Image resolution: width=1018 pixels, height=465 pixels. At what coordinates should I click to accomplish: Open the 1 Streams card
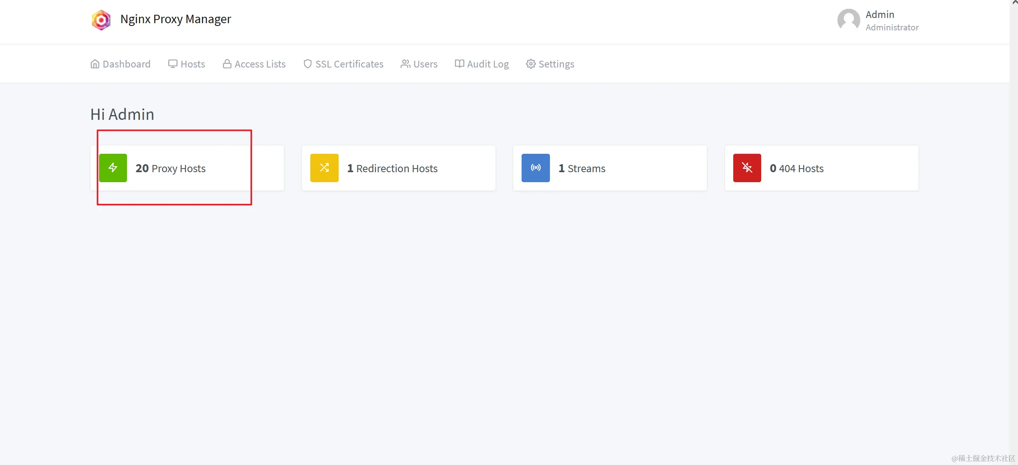[x=582, y=169]
